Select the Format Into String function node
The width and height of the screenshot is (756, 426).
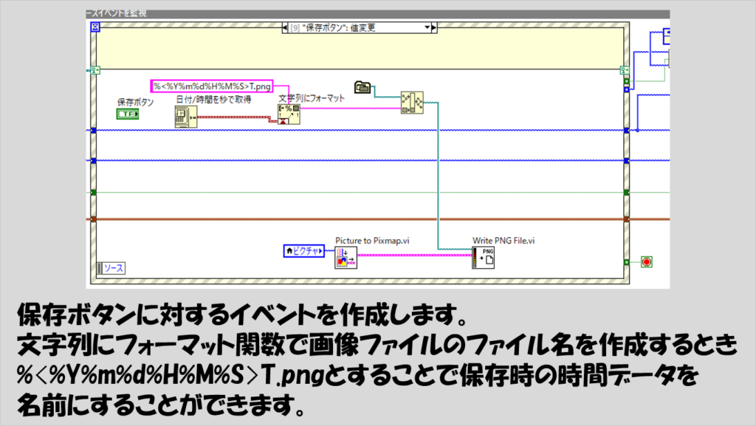coord(289,114)
